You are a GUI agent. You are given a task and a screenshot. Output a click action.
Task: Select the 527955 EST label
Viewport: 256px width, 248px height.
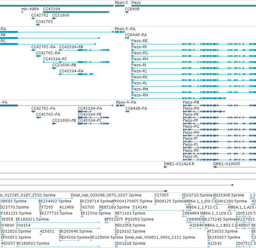[x=162, y=195]
